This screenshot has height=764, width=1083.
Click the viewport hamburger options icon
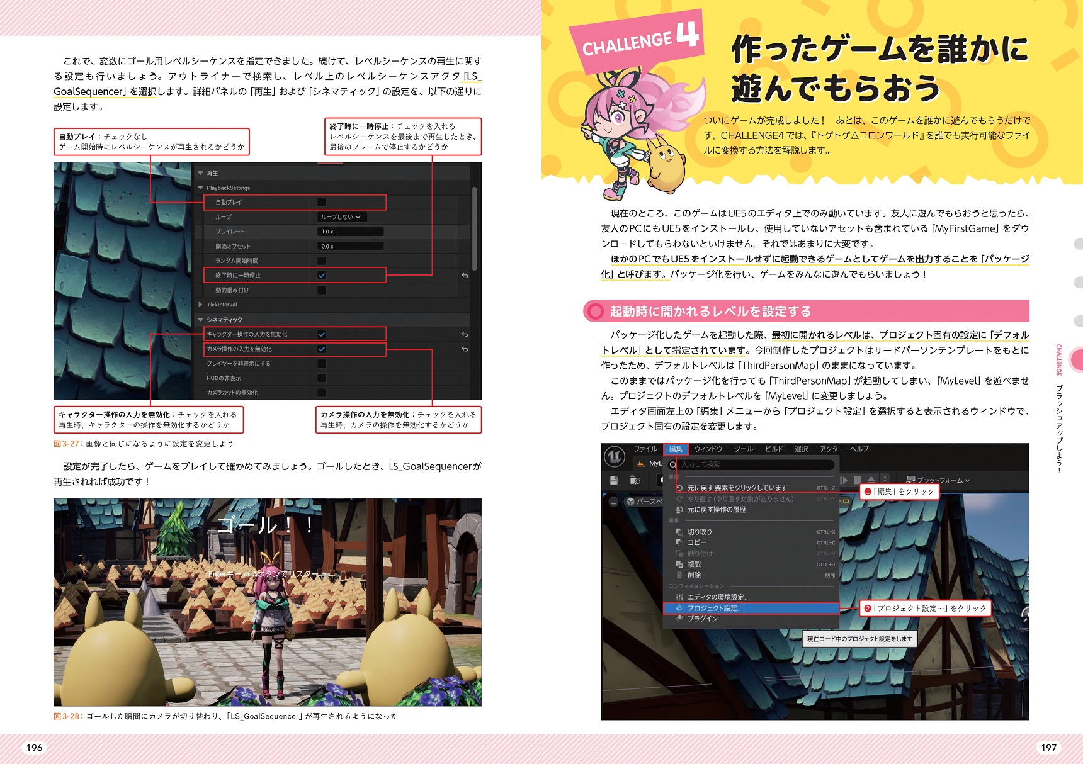coord(613,502)
